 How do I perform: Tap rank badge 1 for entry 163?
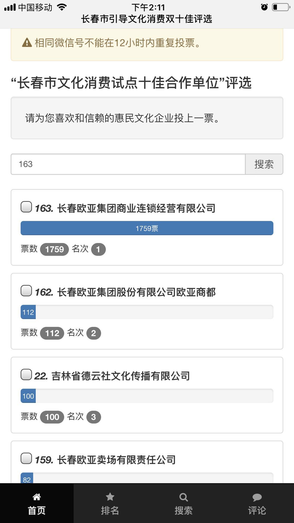click(x=98, y=249)
